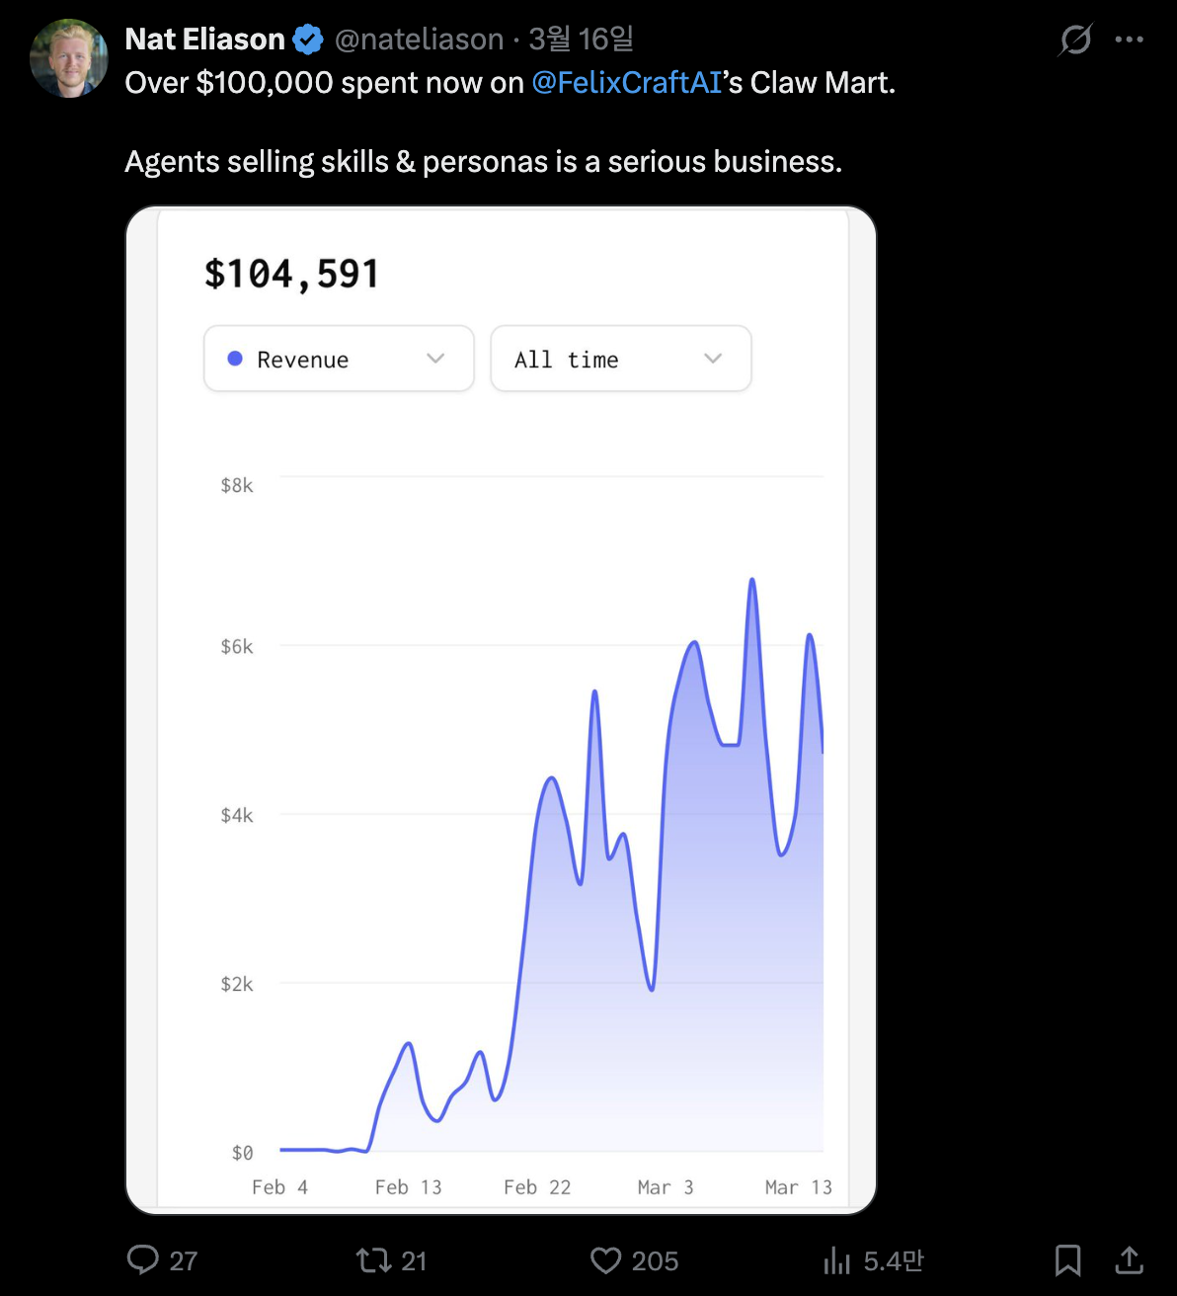Click the Revenue dropdown chevron arrow

[435, 359]
